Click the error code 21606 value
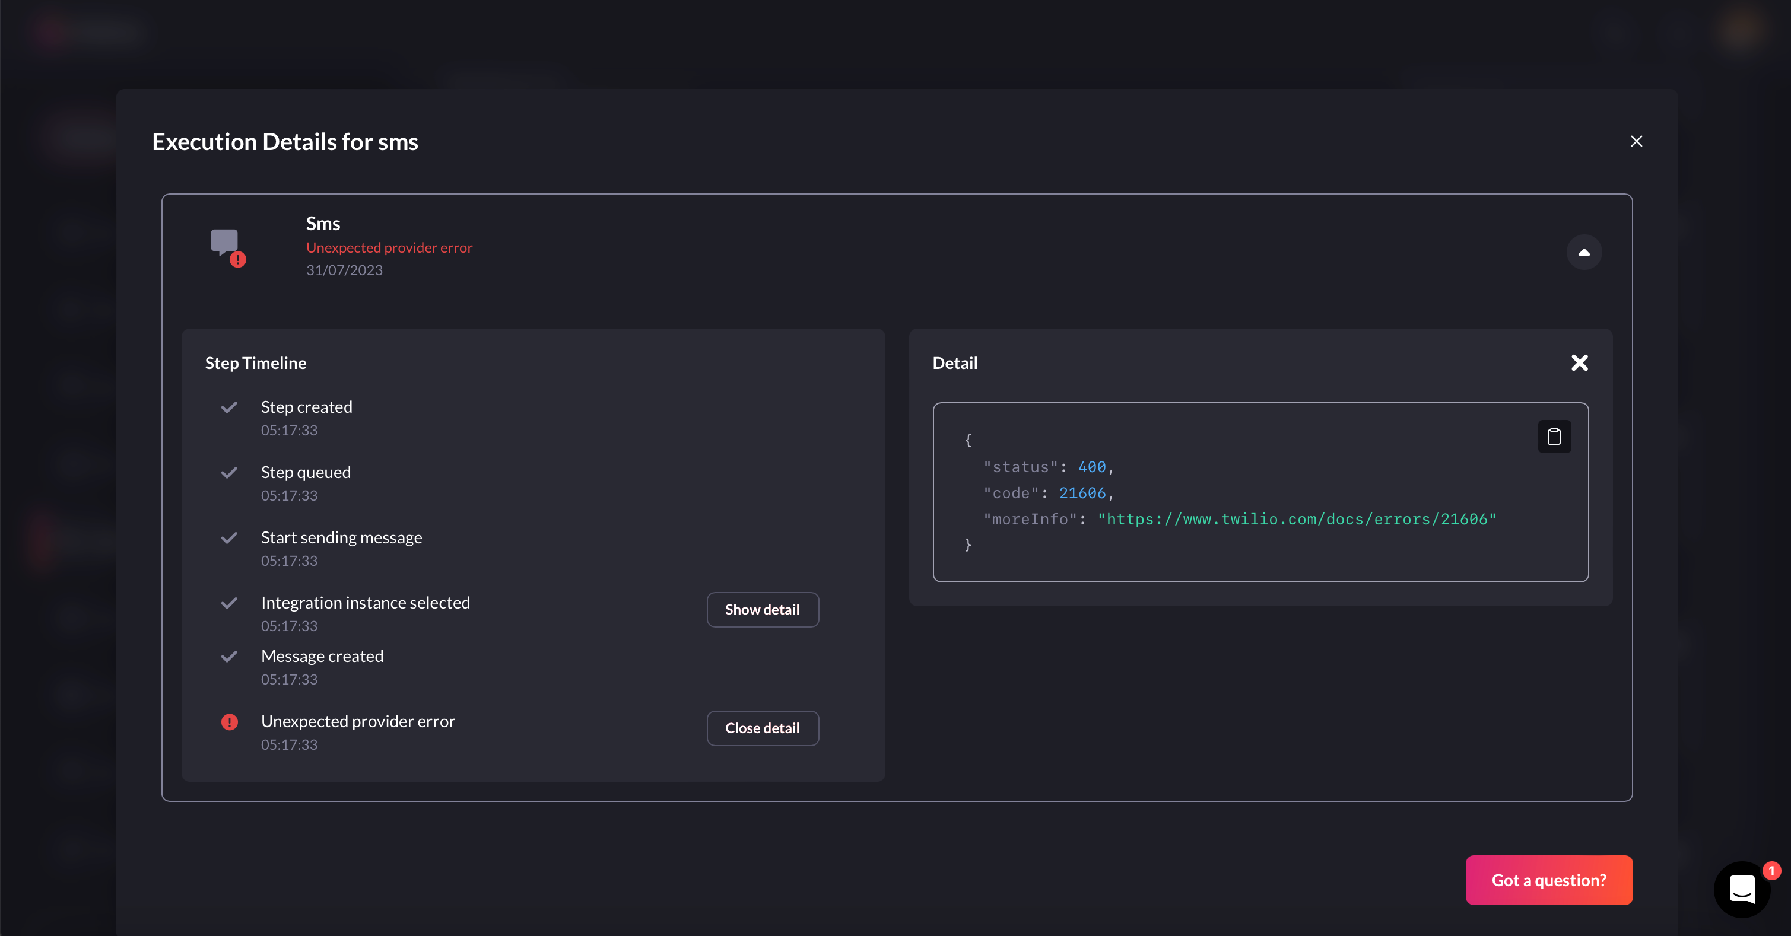 tap(1082, 494)
